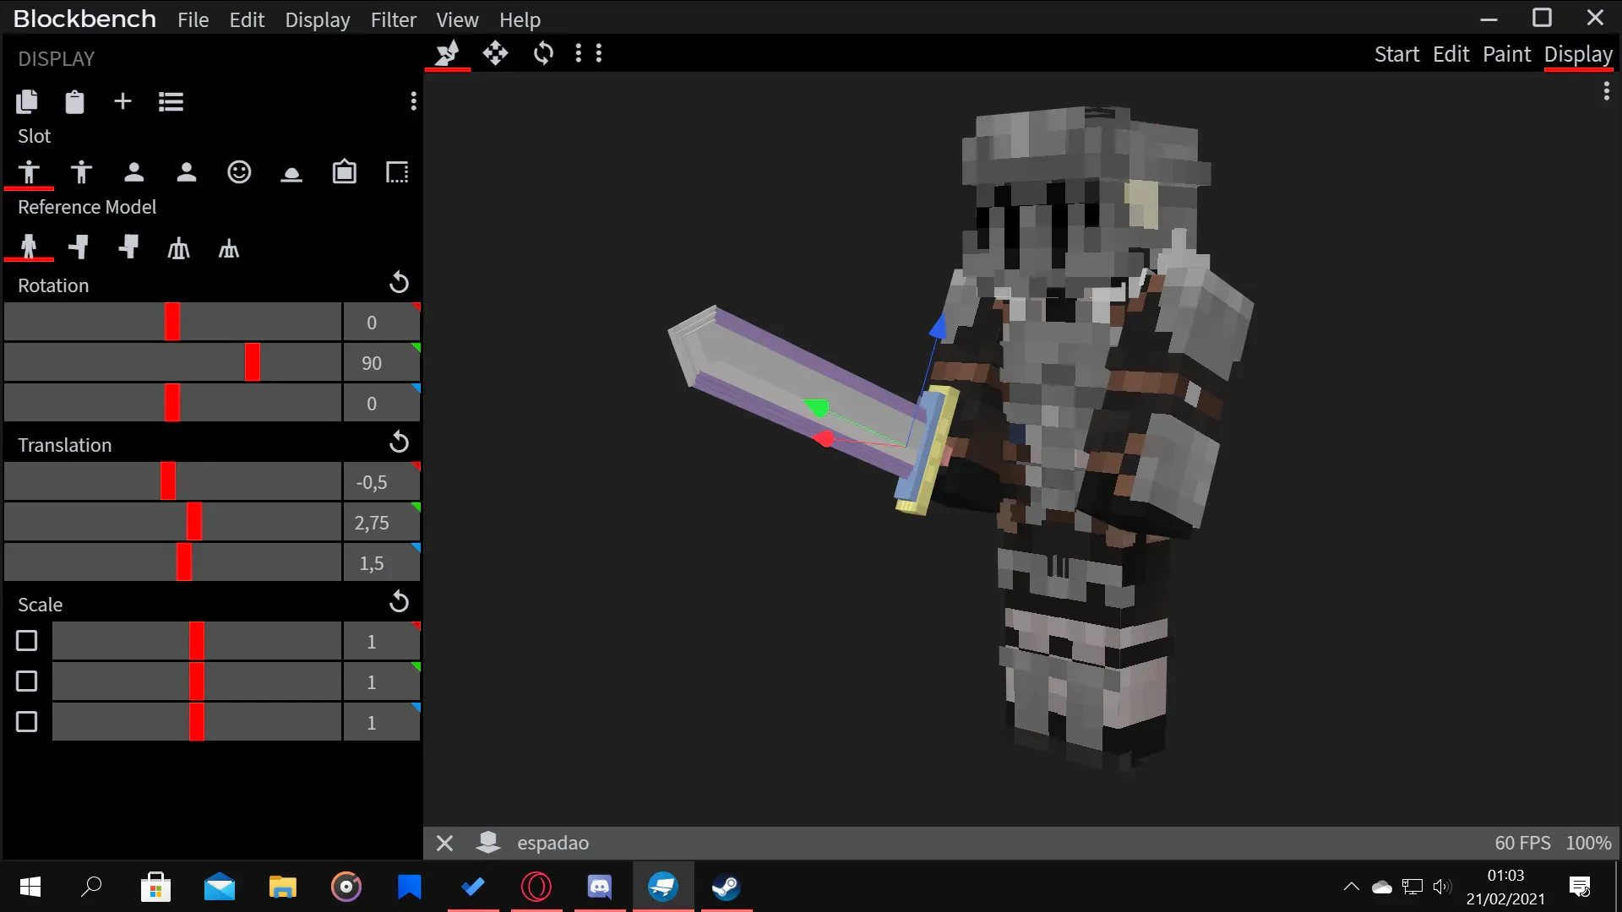Choose the armor stand reference model
The width and height of the screenshot is (1622, 912).
[178, 248]
